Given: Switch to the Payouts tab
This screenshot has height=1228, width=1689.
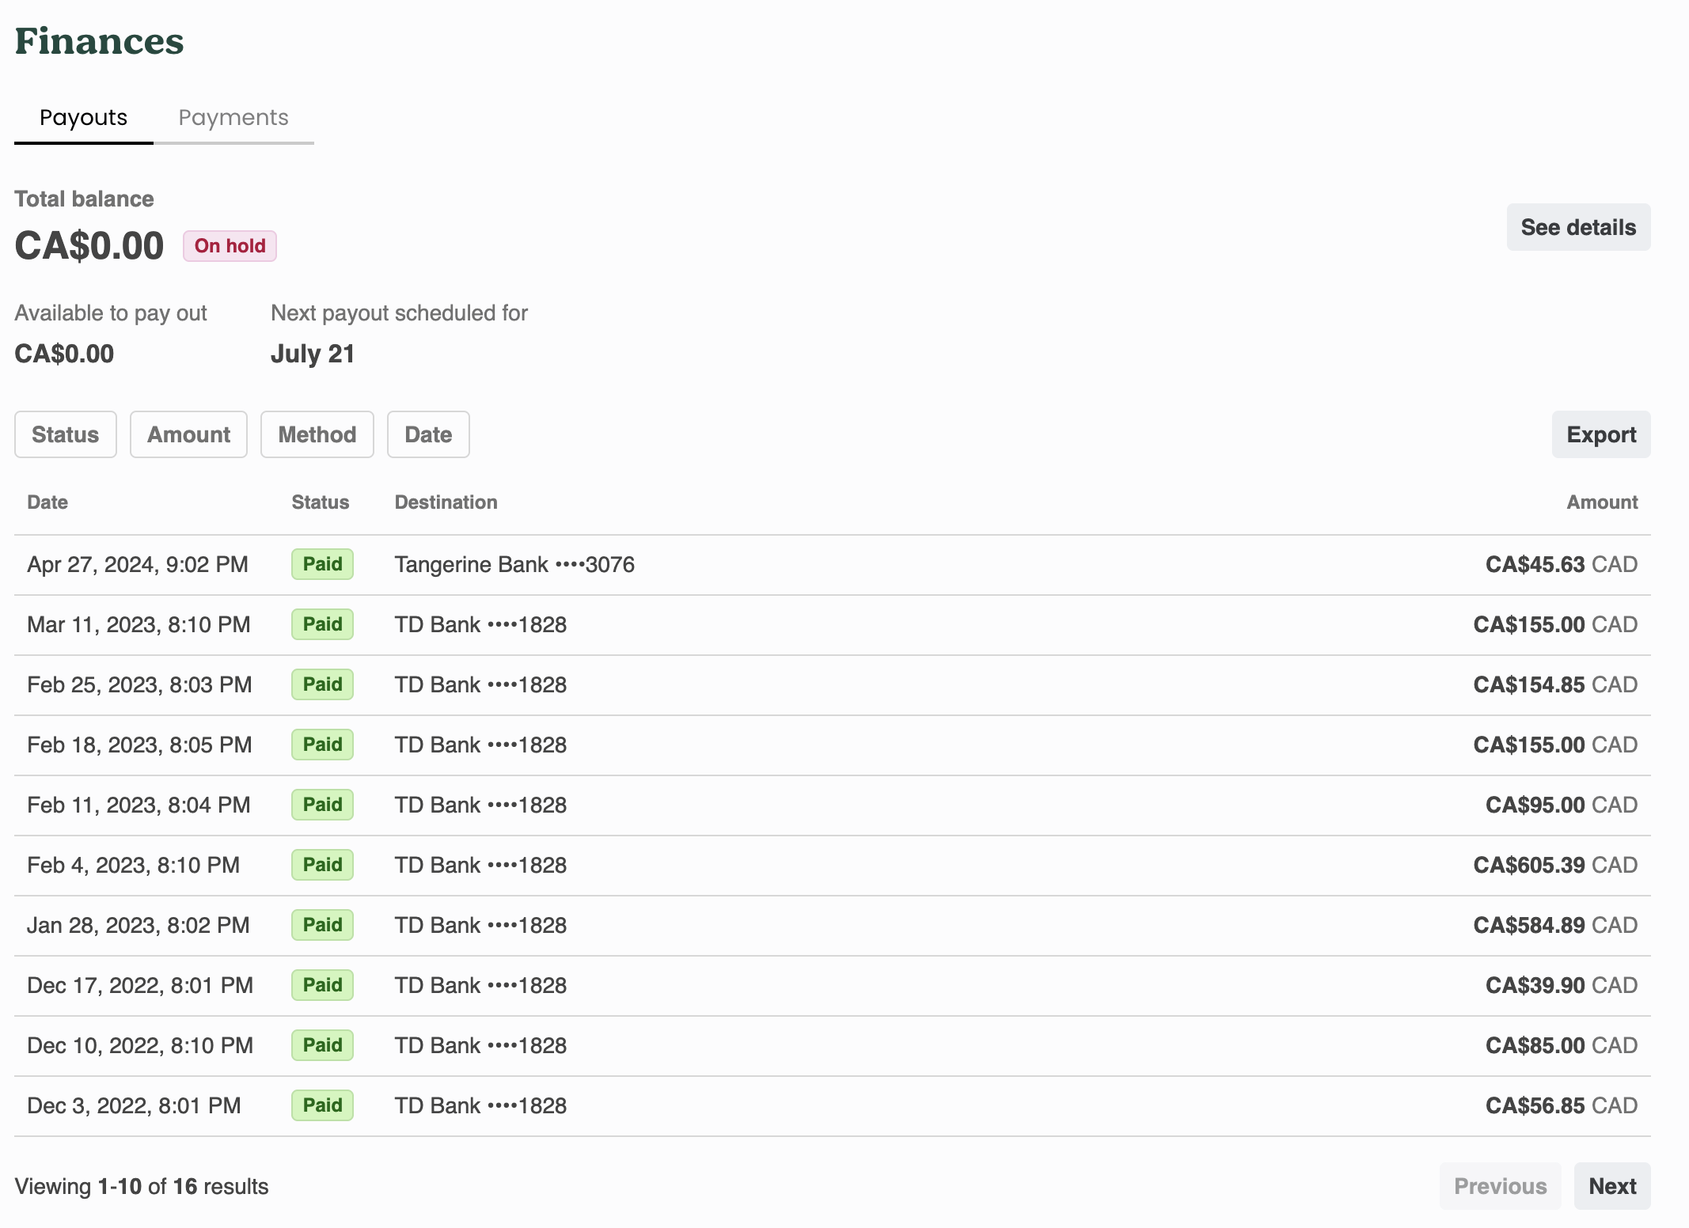Looking at the screenshot, I should tap(83, 118).
